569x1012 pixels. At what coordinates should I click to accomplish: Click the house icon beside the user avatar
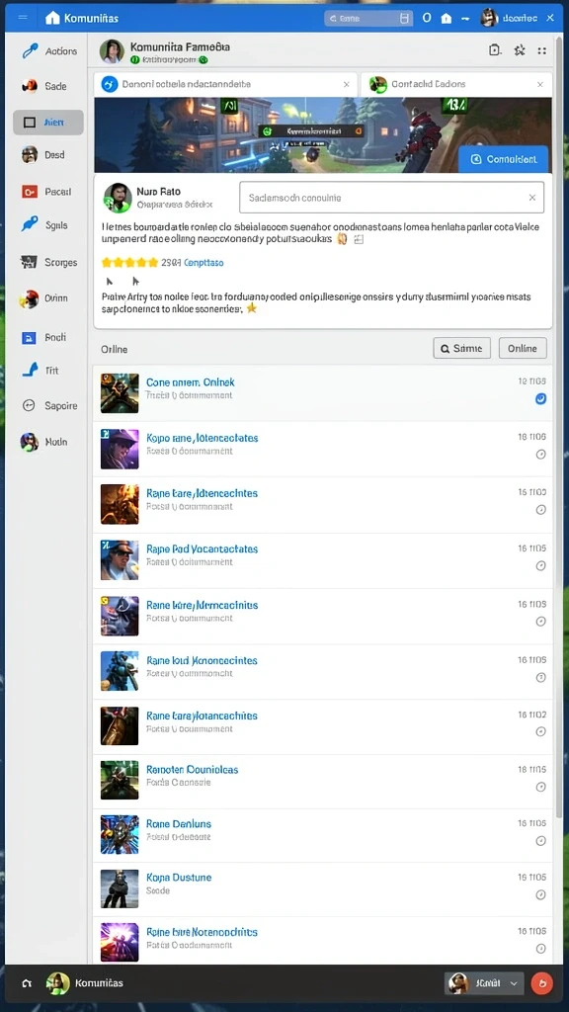(x=447, y=19)
